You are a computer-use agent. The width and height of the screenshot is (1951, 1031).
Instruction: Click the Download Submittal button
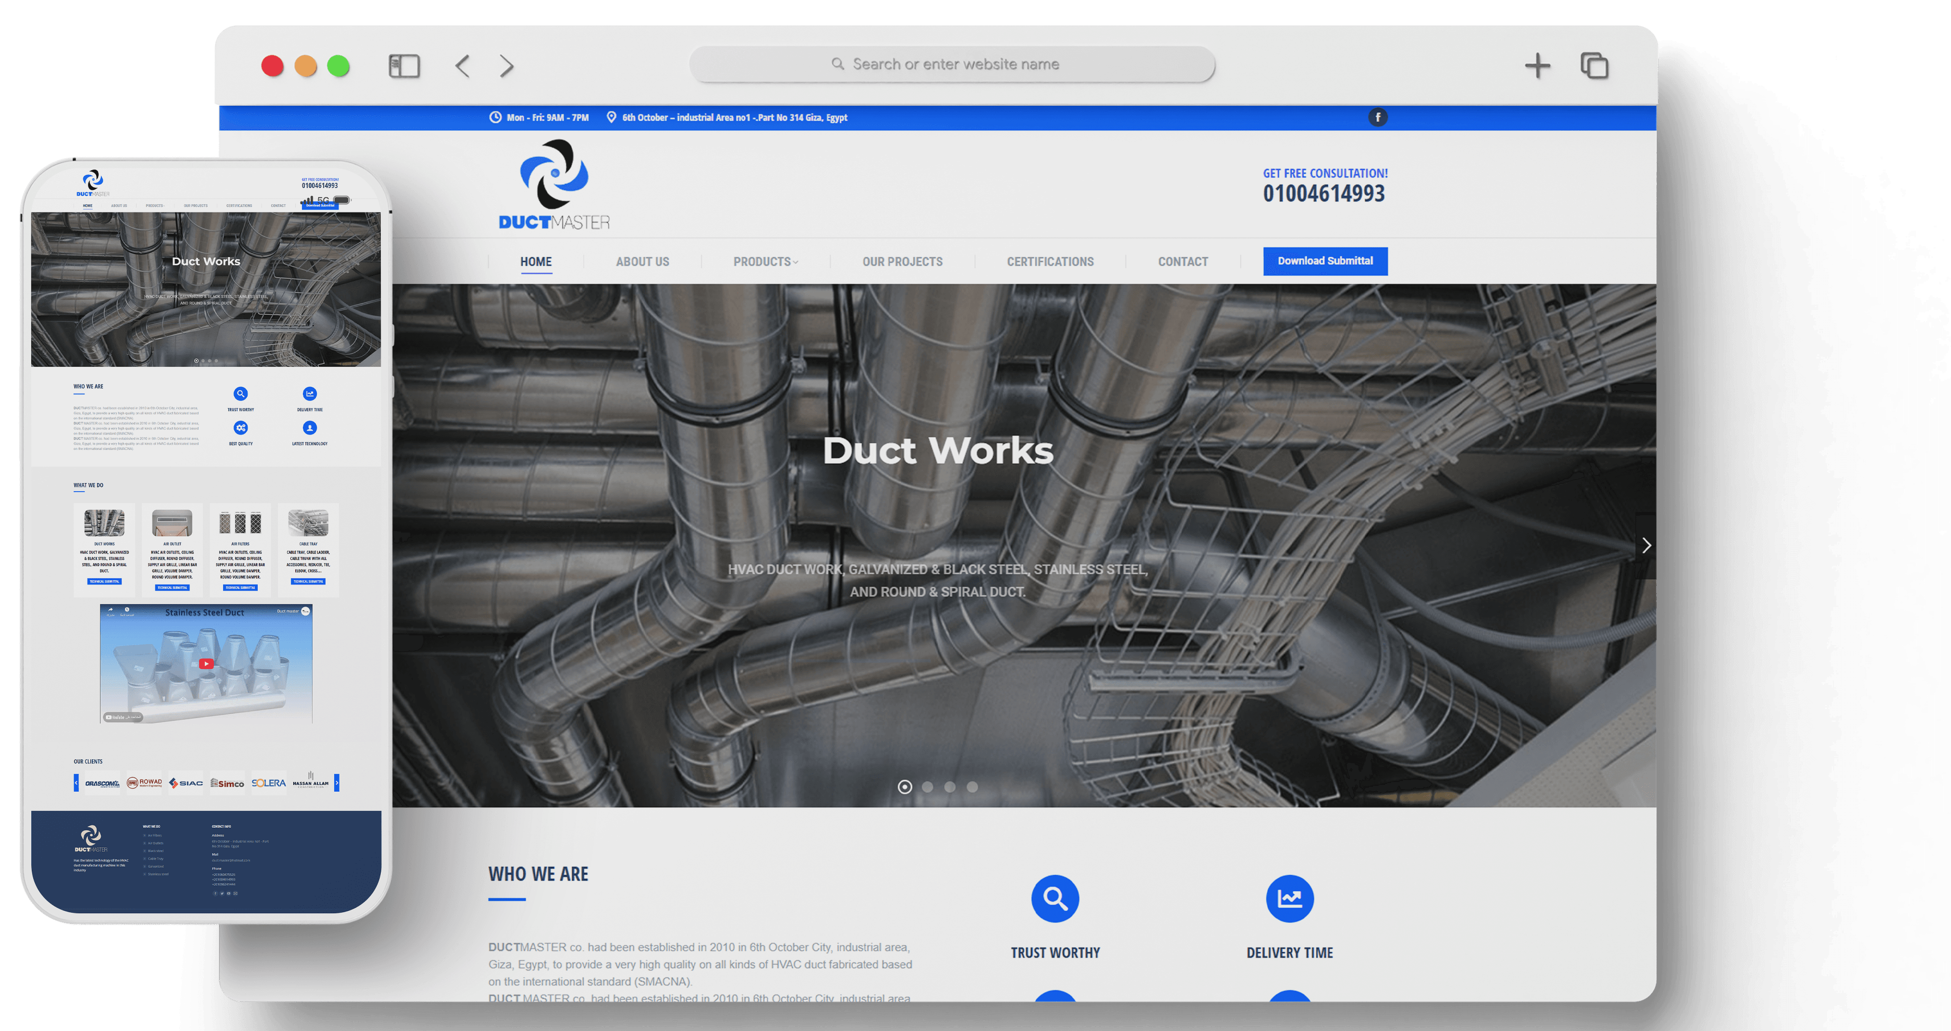1325,261
